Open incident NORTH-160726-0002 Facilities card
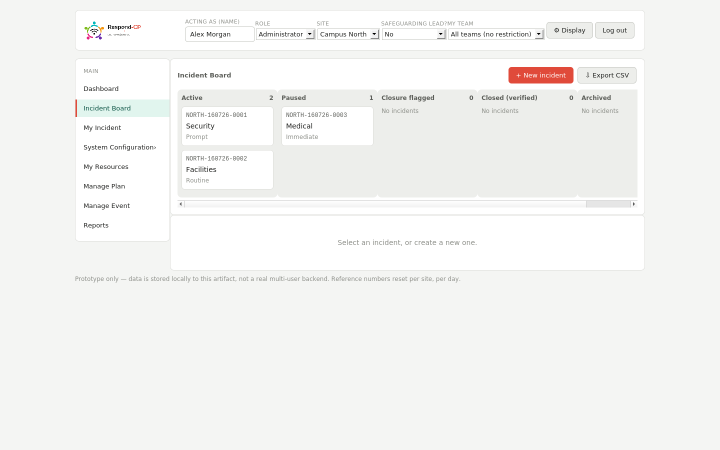This screenshot has width=720, height=450. click(x=227, y=169)
